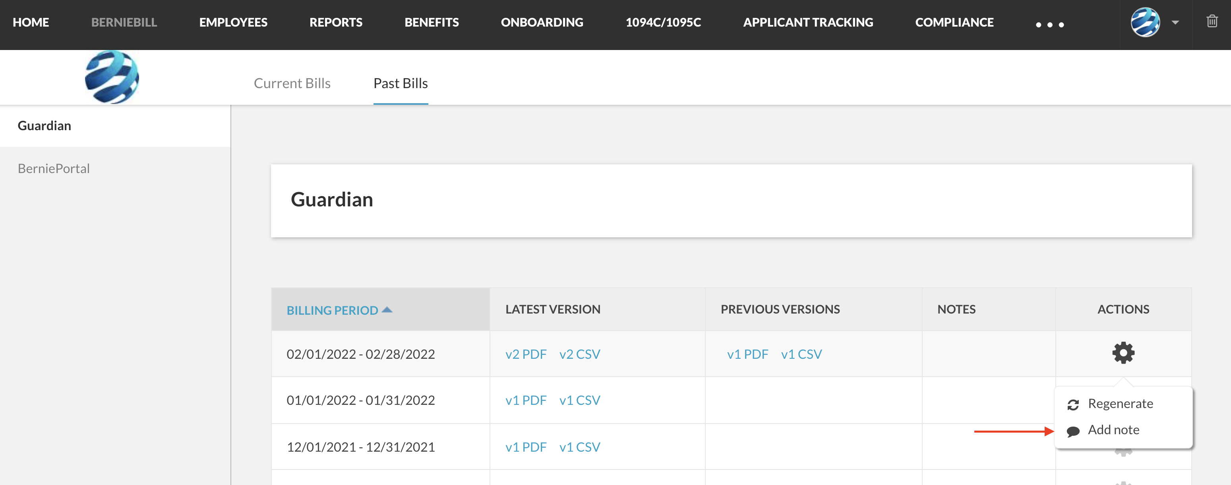Open BERNIEBILL navigation item
The height and width of the screenshot is (485, 1231).
click(x=124, y=23)
